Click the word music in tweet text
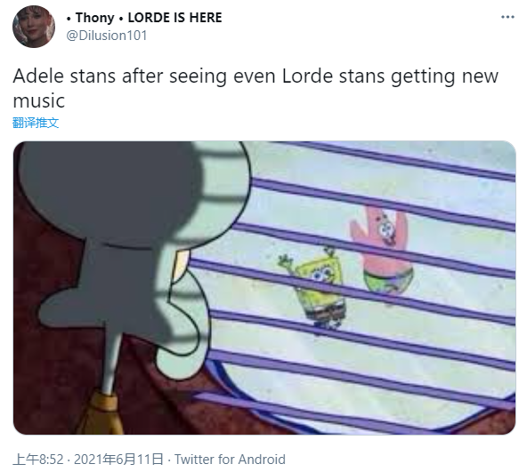The width and height of the screenshot is (527, 472). click(x=38, y=101)
